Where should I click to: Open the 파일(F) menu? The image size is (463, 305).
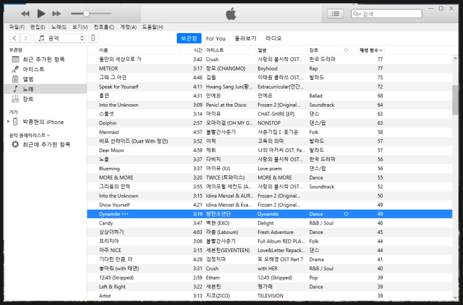(x=17, y=27)
